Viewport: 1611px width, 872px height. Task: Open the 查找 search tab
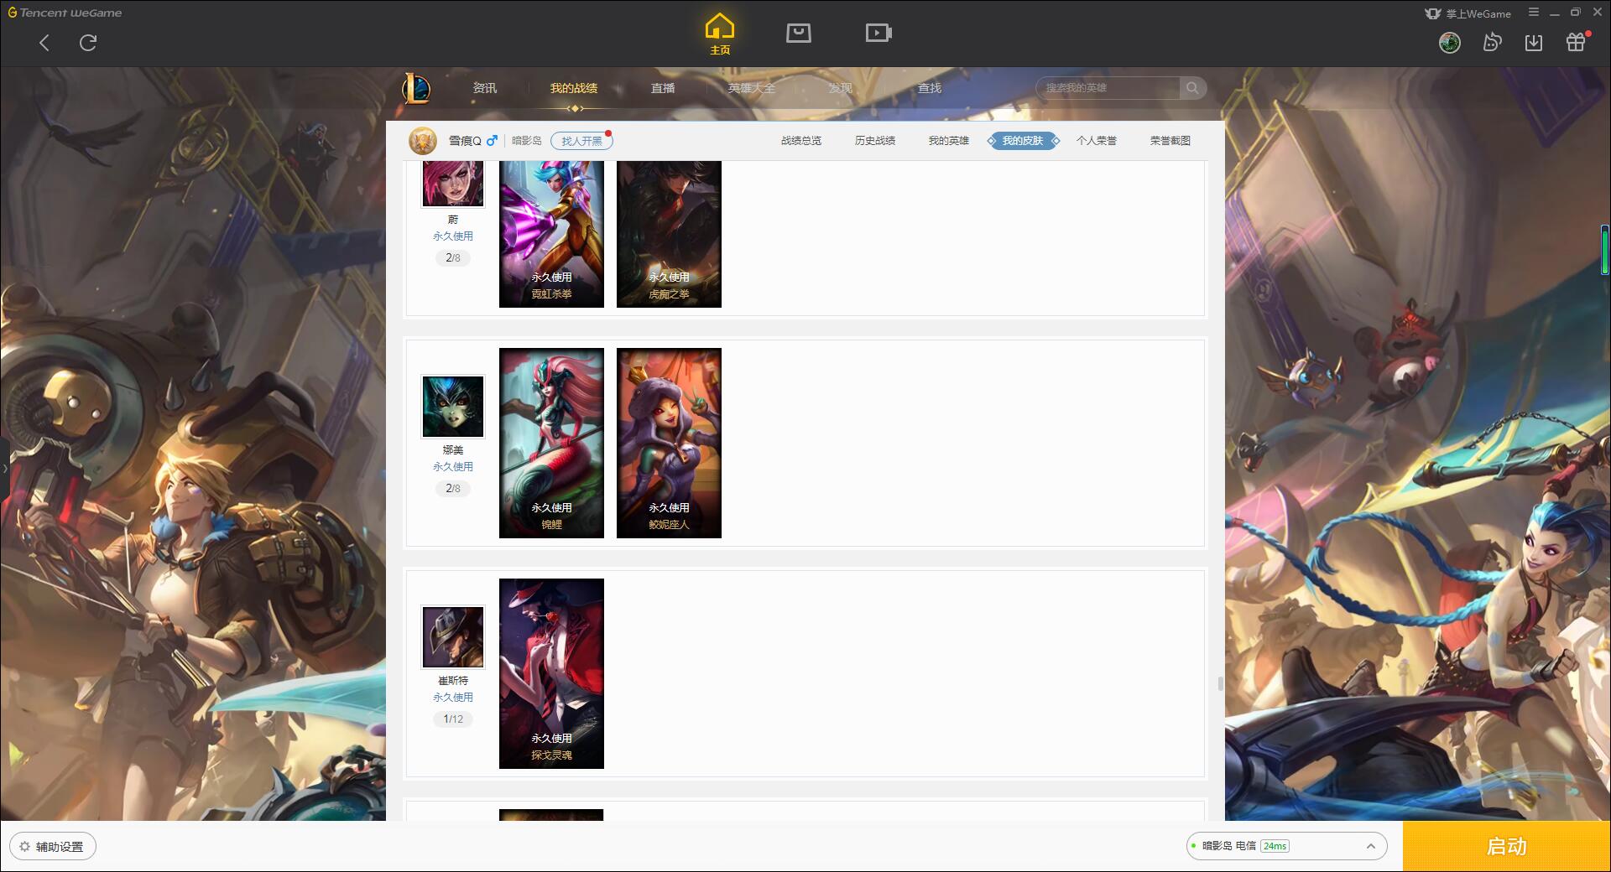930,88
